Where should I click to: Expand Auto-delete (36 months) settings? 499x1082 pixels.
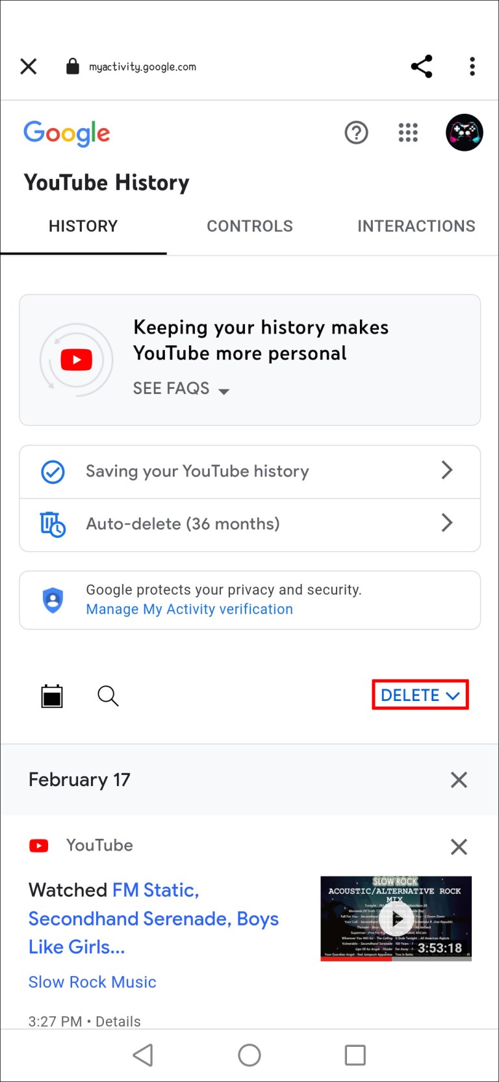(249, 523)
